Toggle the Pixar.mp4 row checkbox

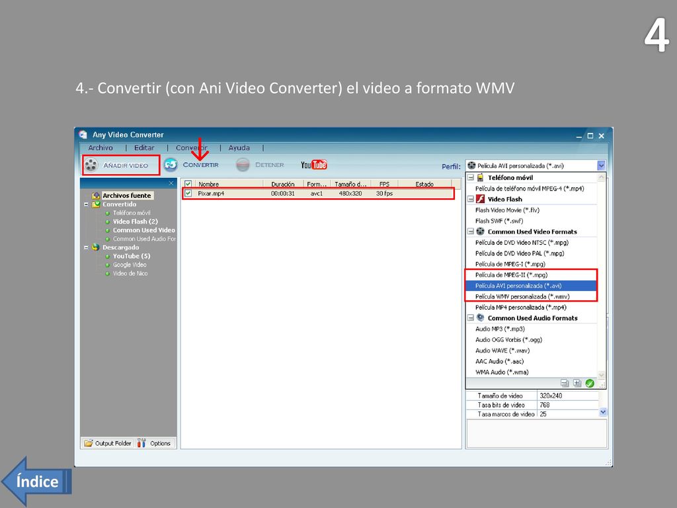click(188, 194)
